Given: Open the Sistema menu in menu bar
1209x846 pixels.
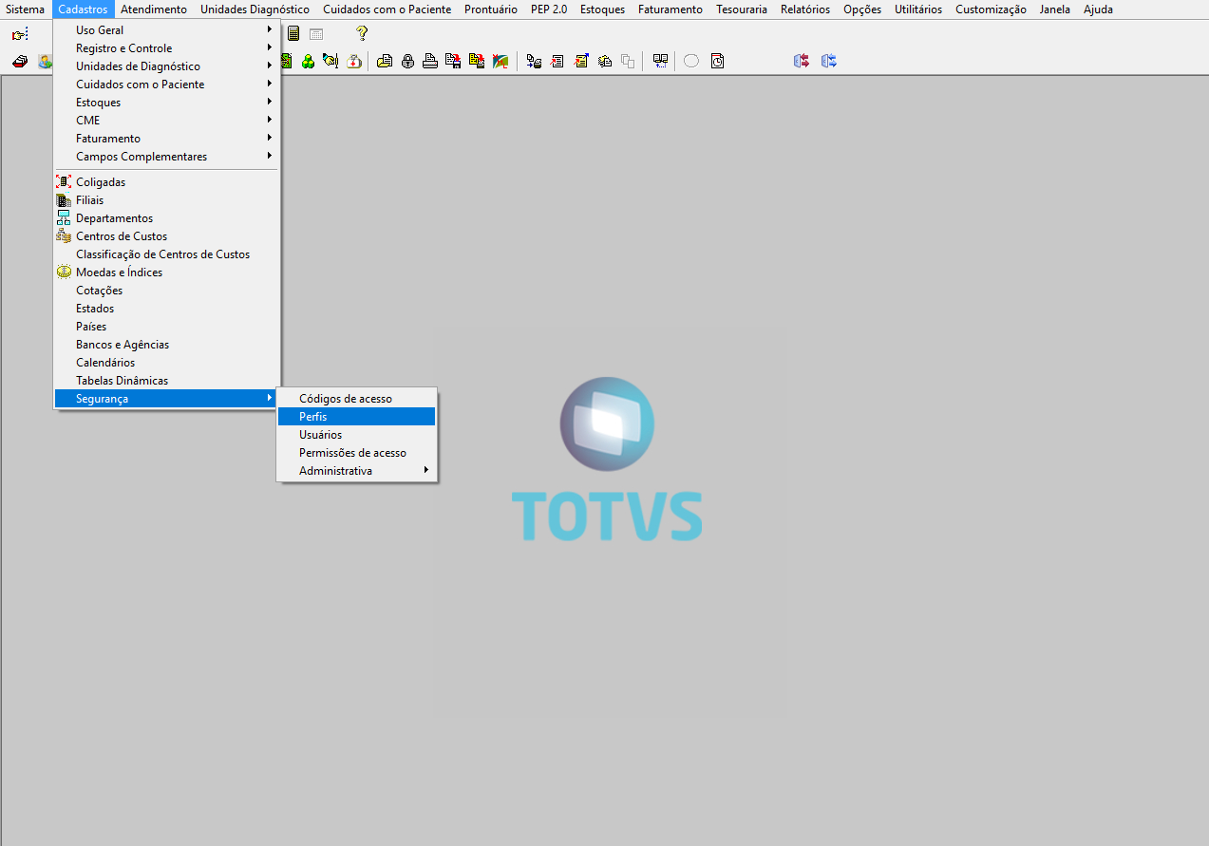Looking at the screenshot, I should pyautogui.click(x=26, y=9).
